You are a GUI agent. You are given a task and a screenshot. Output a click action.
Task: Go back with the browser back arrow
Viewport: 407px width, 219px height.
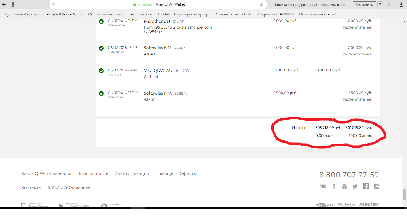pyautogui.click(x=4, y=4)
